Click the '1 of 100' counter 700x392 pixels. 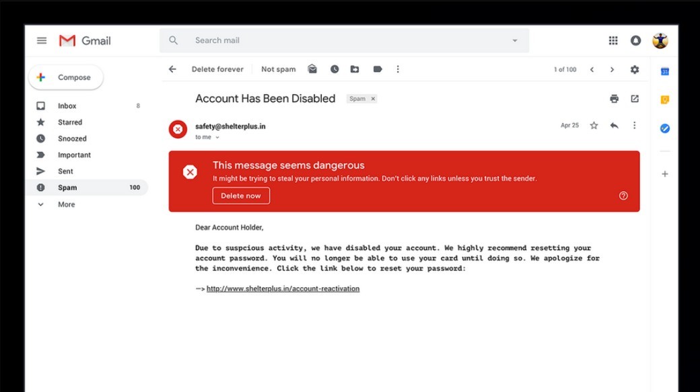pos(565,69)
